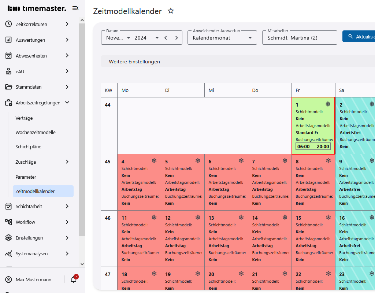
Task: Mark Zeitmodellkalender as favorite with the star
Action: coord(171,11)
